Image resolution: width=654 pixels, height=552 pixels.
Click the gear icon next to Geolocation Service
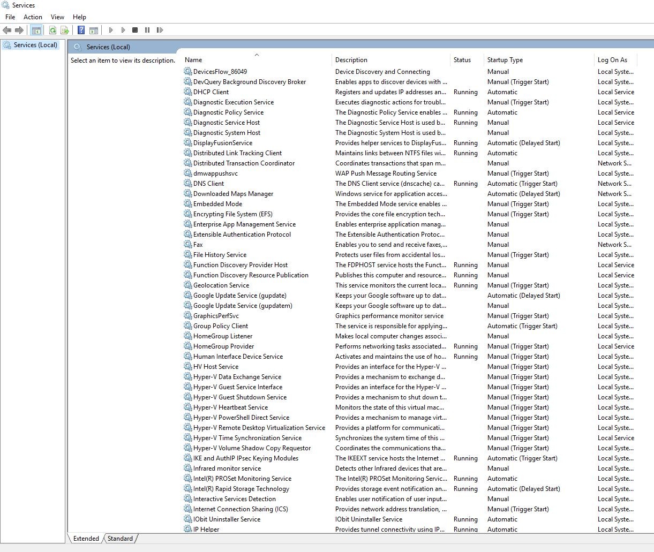click(x=187, y=285)
